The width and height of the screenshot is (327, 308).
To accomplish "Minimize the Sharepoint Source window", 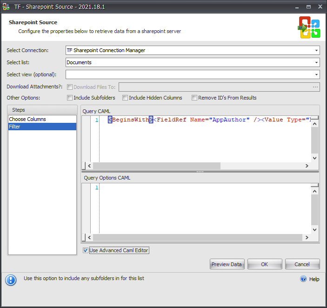I will point(297,7).
